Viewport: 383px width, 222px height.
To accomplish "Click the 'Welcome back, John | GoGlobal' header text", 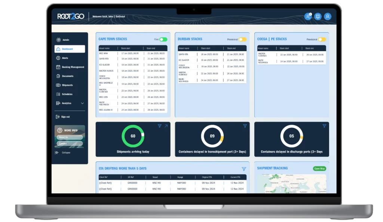I will (x=109, y=16).
